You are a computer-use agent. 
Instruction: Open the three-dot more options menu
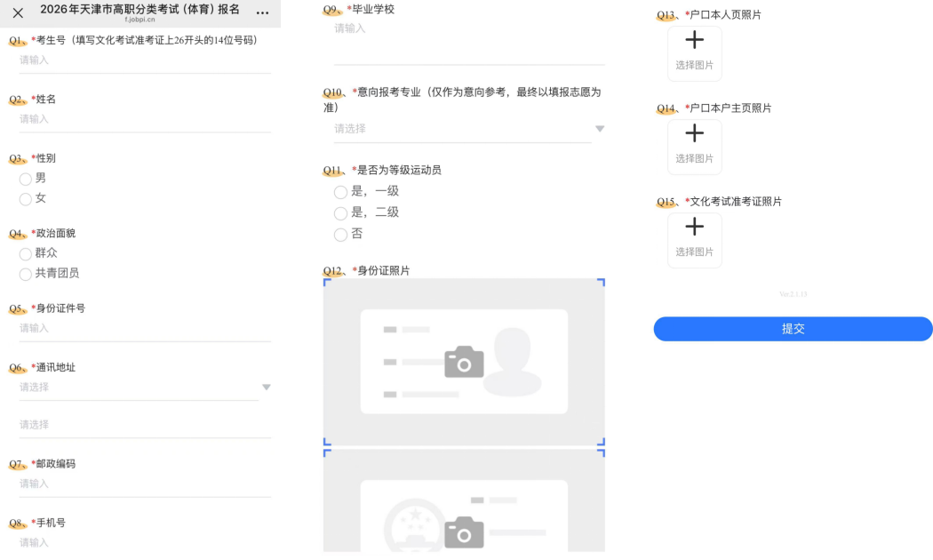pyautogui.click(x=262, y=13)
